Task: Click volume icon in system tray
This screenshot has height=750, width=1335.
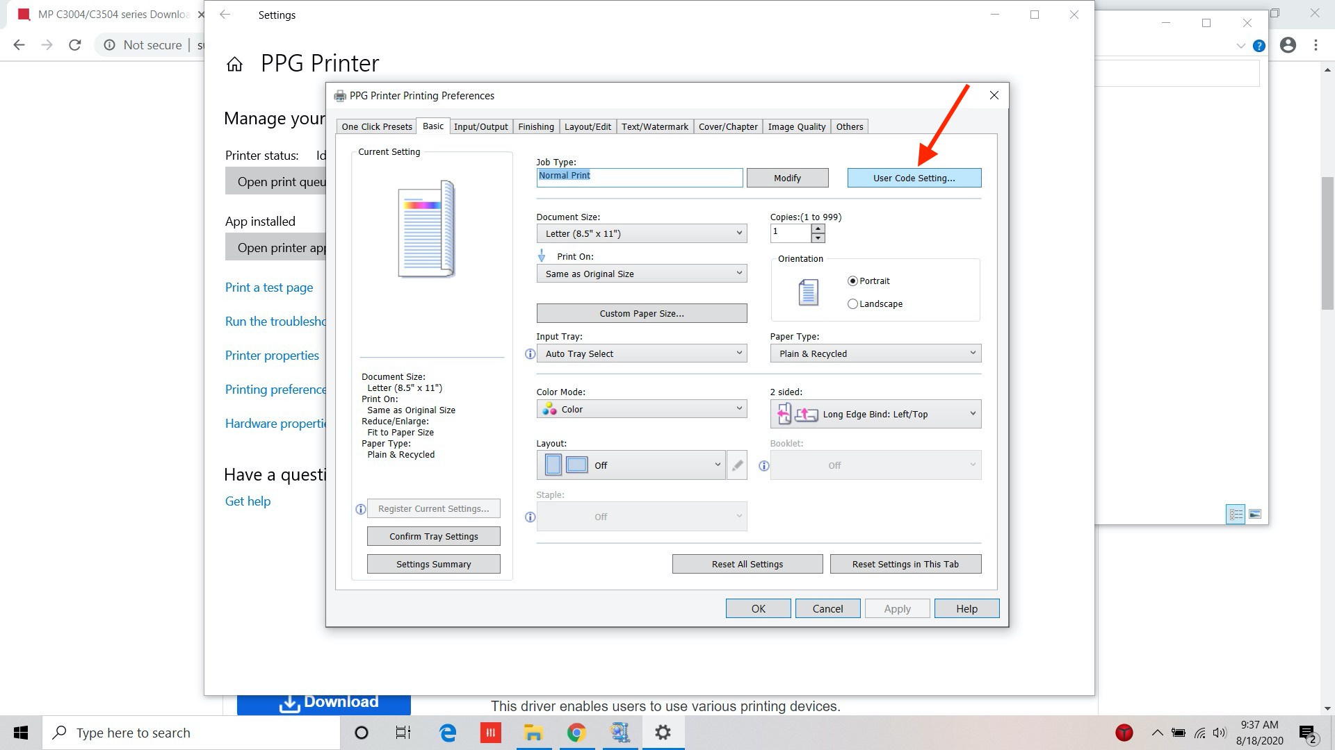Action: coord(1220,733)
